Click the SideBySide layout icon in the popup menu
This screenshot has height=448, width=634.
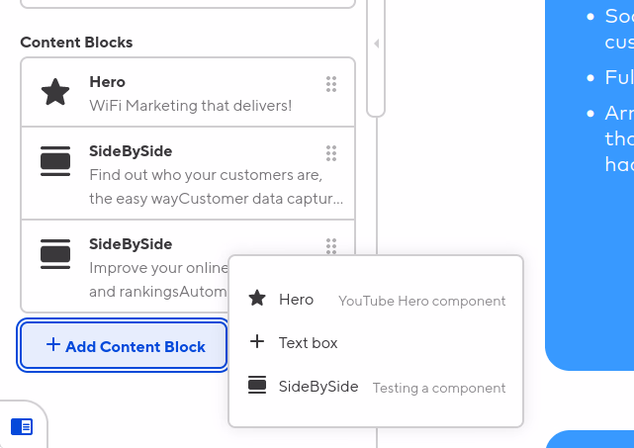(257, 387)
